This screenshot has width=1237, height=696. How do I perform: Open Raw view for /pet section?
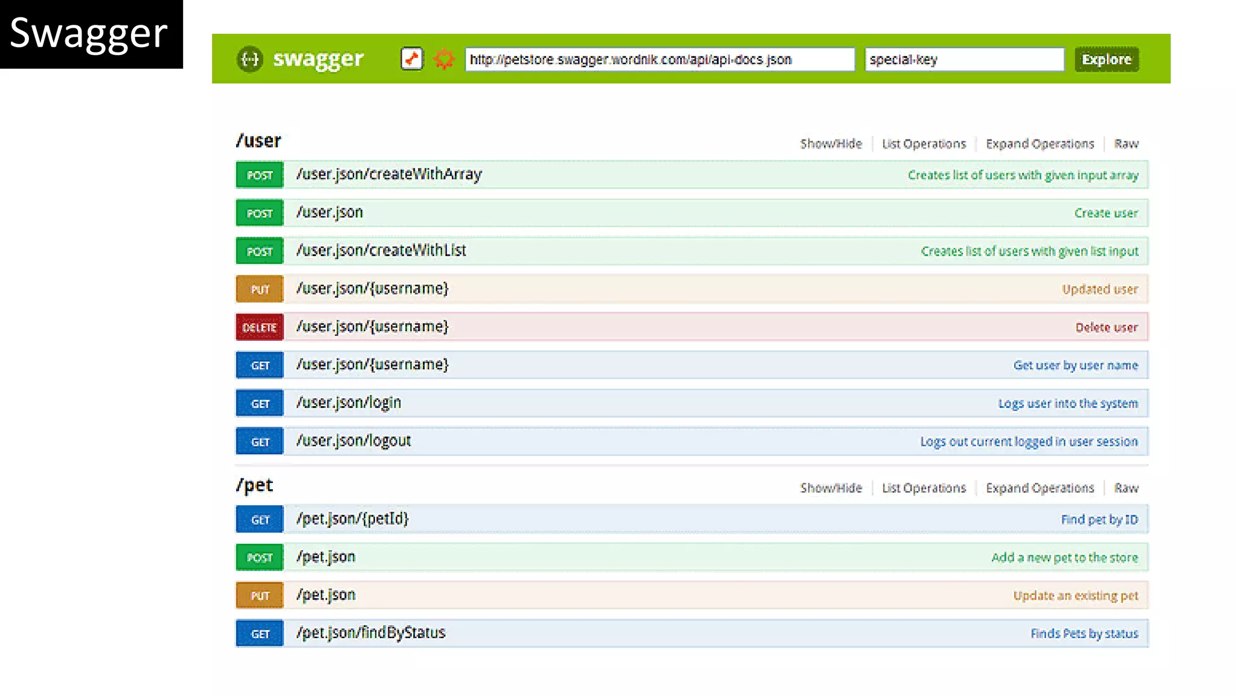[1126, 488]
